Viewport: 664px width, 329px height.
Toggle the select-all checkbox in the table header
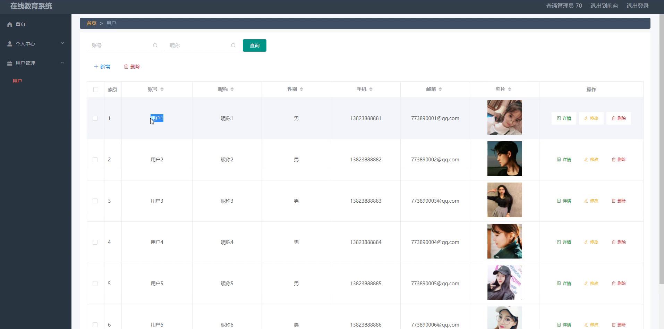click(x=96, y=90)
